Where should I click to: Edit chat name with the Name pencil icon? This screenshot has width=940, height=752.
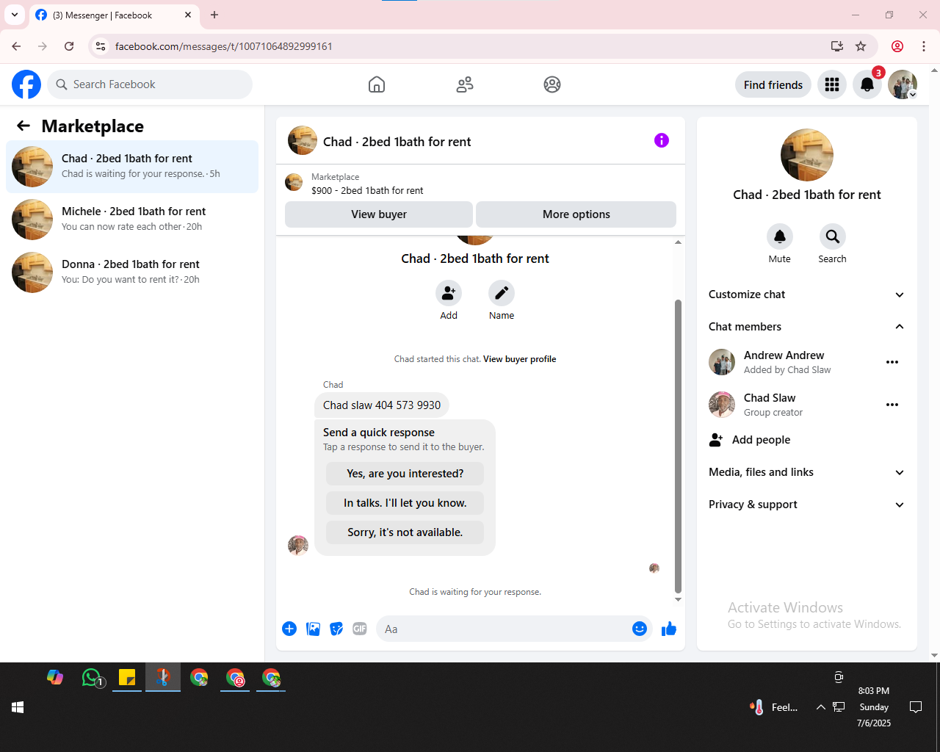click(502, 293)
